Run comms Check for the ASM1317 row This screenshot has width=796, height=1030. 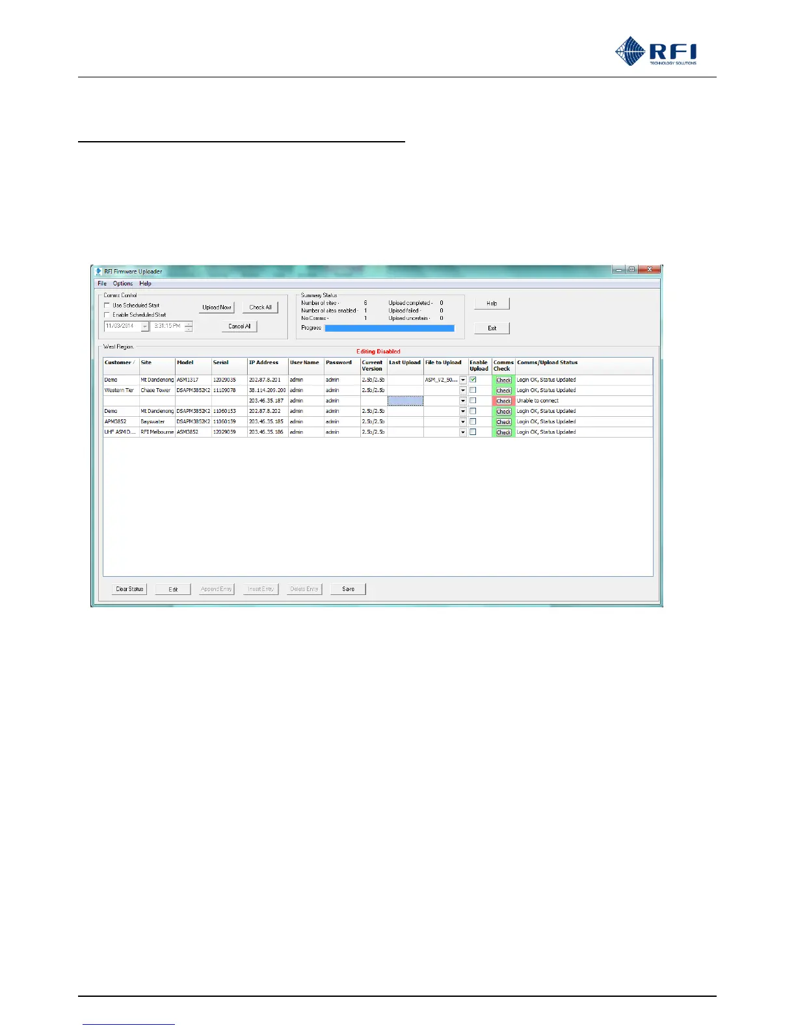pos(503,380)
